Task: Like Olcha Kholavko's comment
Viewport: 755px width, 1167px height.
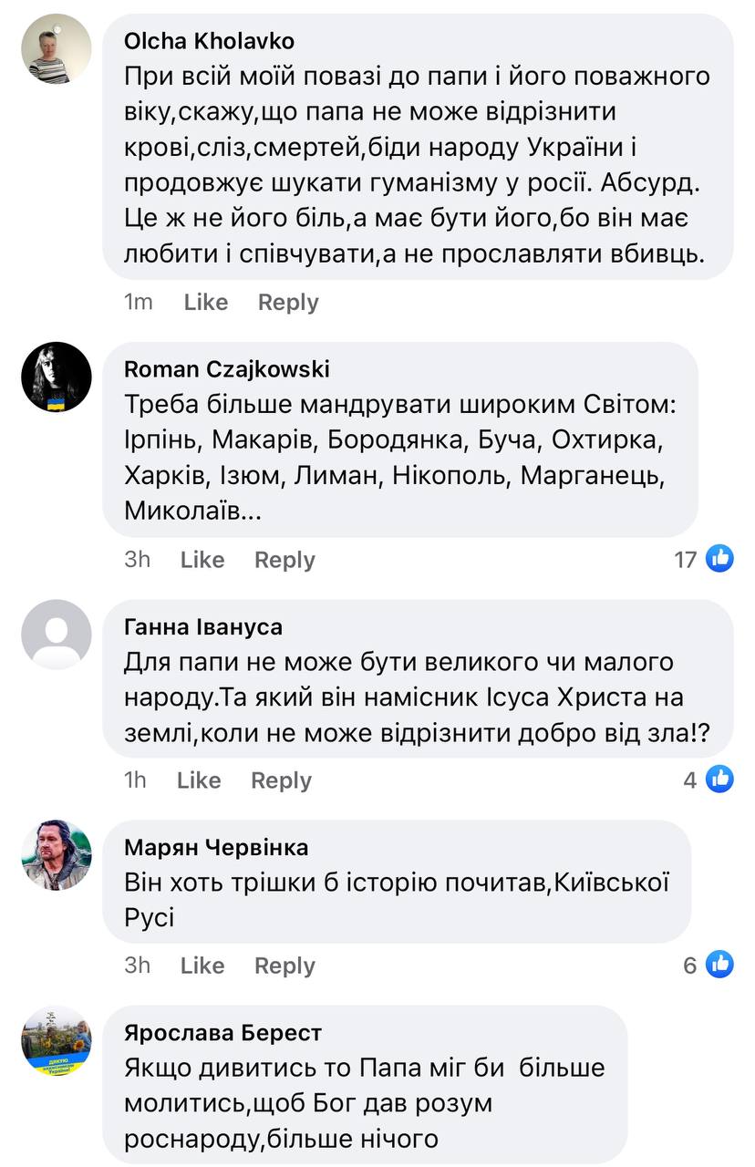Action: click(x=205, y=303)
